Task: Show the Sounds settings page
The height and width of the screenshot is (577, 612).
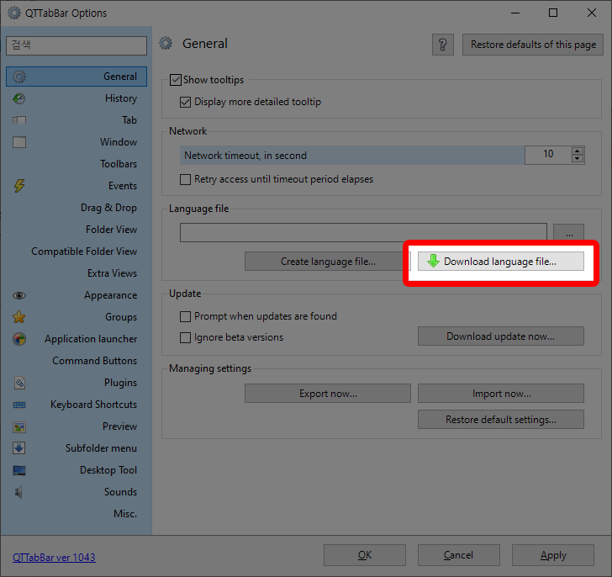Action: click(76, 492)
